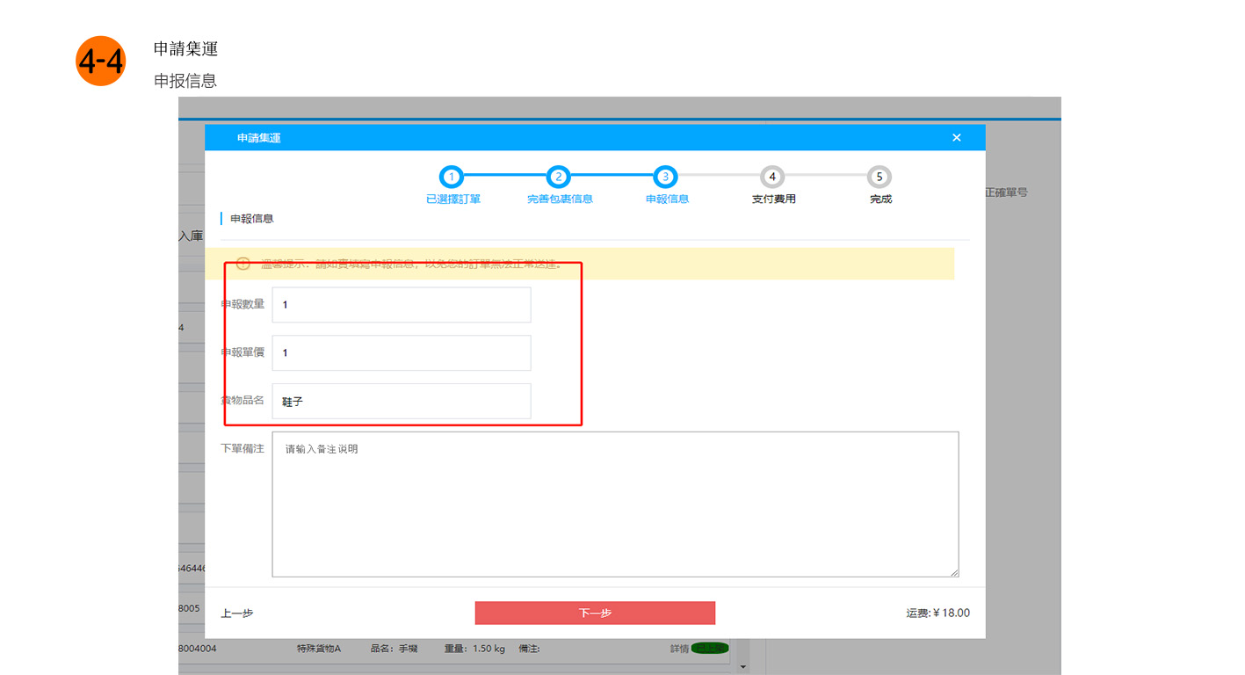The image size is (1245, 675).
Task: Click the green status badge beside 詳情
Action: click(x=710, y=649)
